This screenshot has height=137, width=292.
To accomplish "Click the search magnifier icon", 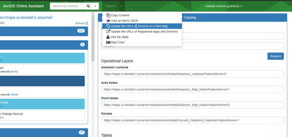I will click(x=88, y=6).
